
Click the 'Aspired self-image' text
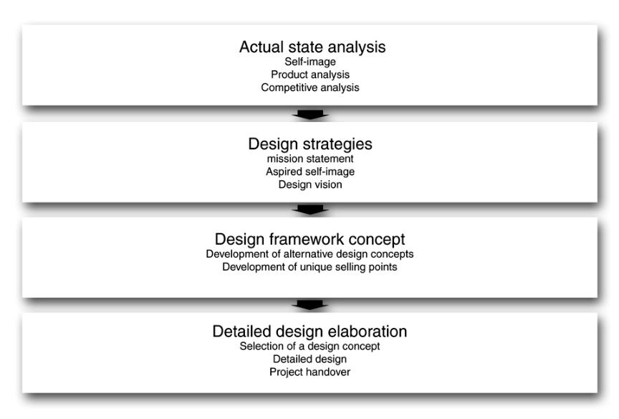[x=310, y=171]
